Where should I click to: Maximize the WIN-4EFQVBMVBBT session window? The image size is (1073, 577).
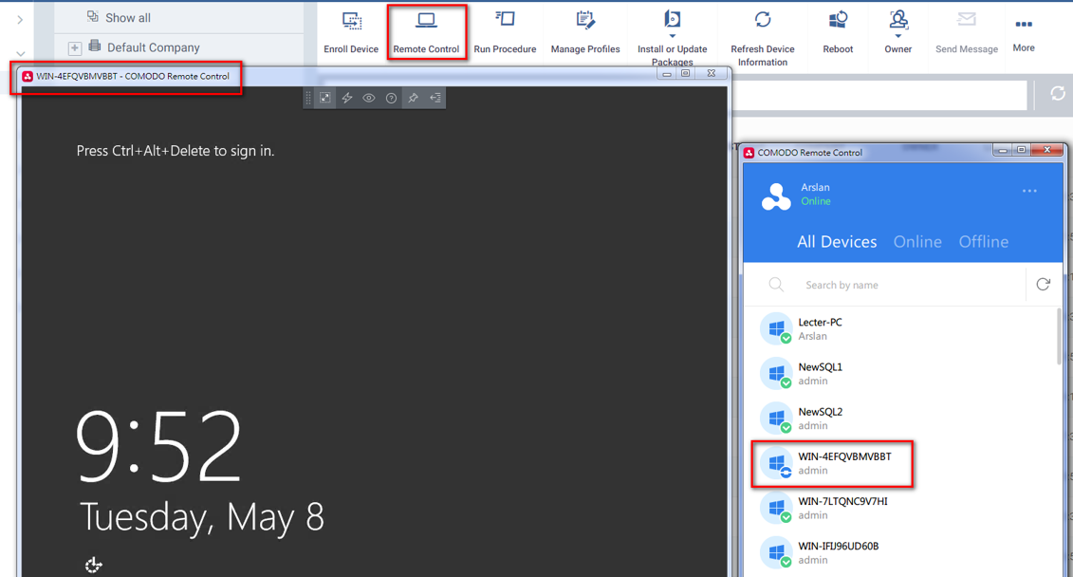685,73
